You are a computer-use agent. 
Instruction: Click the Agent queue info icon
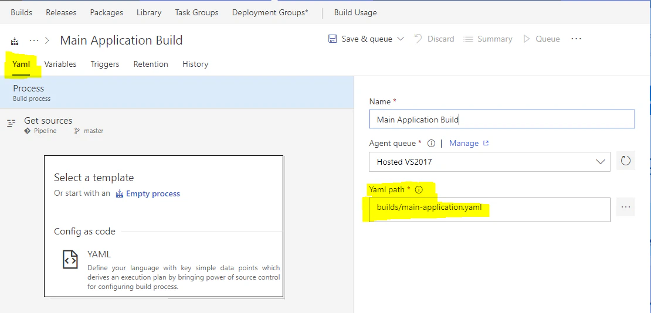[431, 143]
